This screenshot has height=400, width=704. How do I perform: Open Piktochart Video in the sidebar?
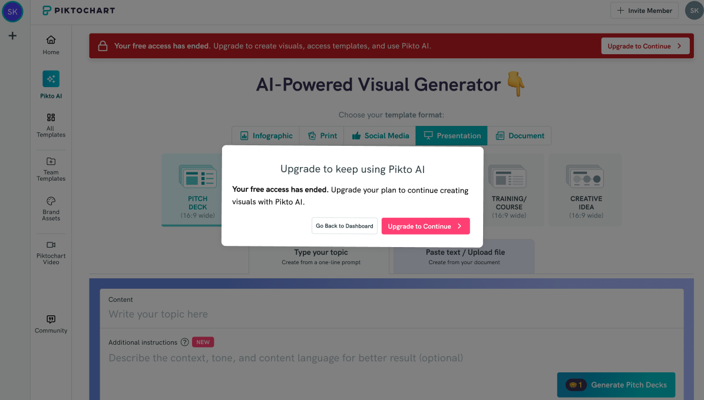click(x=51, y=252)
